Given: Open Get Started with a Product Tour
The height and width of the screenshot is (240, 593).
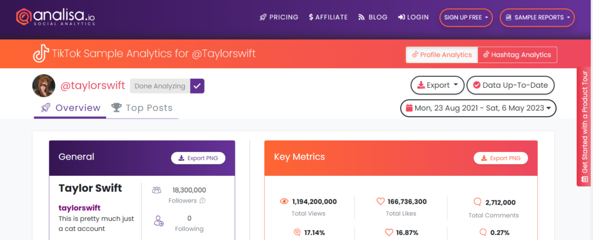Looking at the screenshot, I should (x=585, y=127).
